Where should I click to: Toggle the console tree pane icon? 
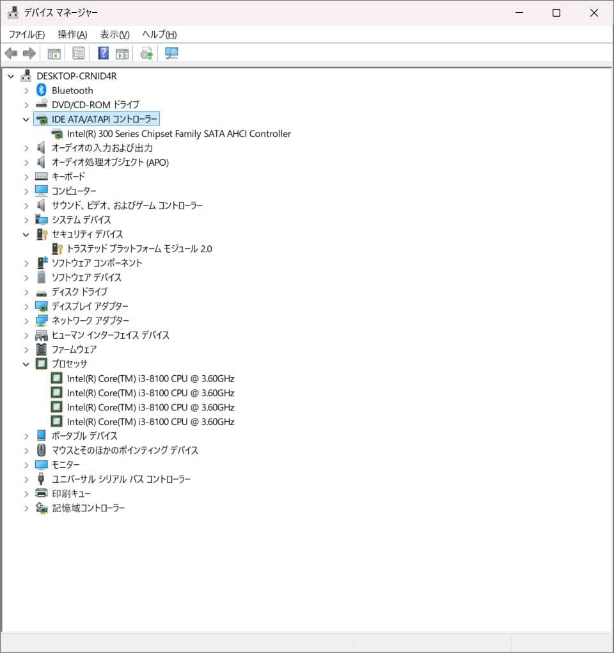(x=54, y=53)
